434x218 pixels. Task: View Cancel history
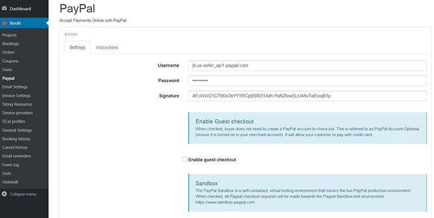pos(15,147)
